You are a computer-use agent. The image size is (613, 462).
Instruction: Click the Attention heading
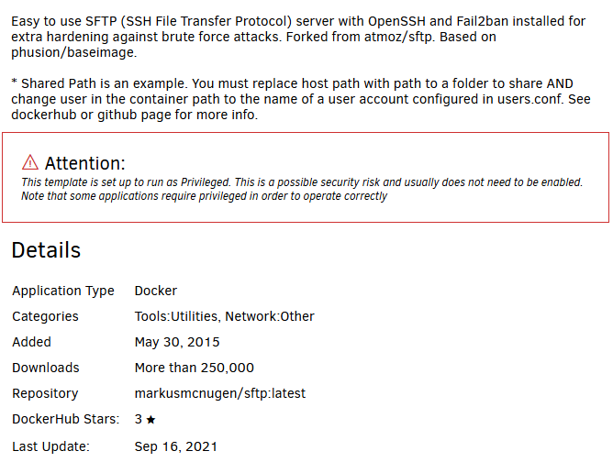point(84,163)
